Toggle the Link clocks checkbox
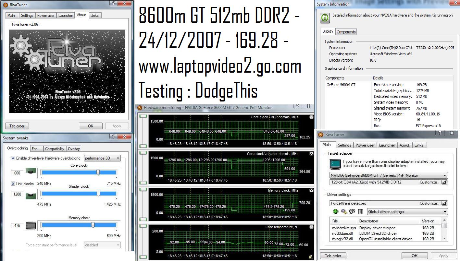 tap(13, 184)
